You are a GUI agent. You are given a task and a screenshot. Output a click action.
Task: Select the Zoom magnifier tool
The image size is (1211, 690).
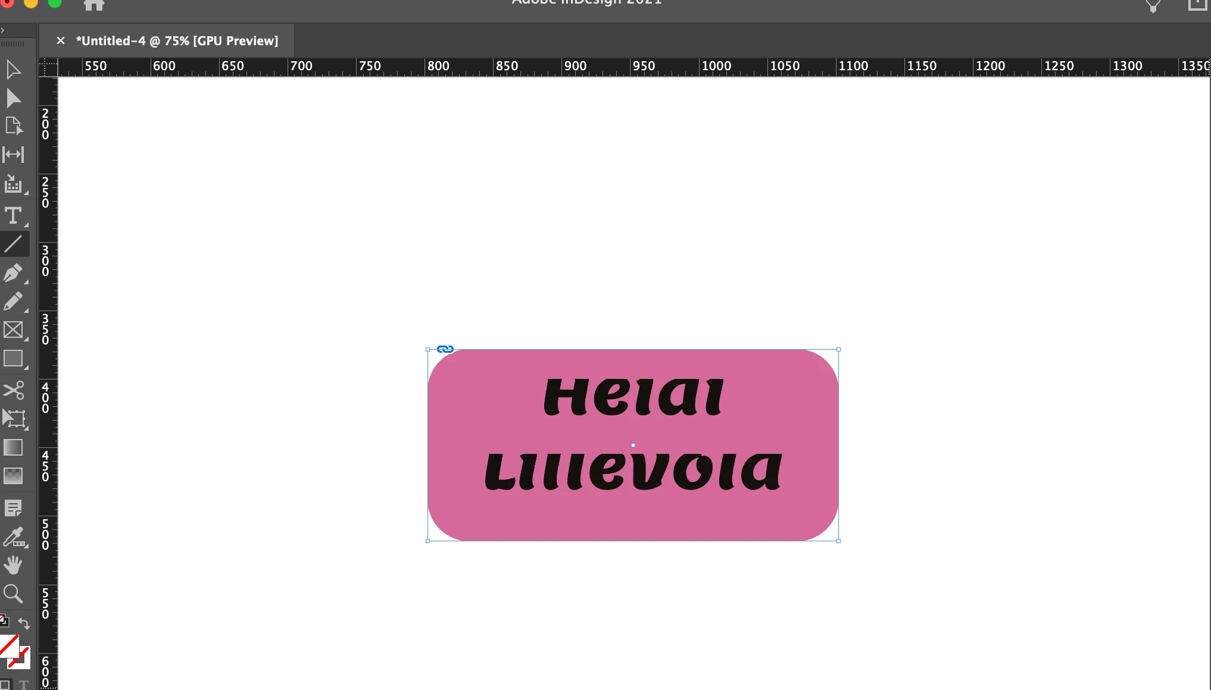click(13, 593)
